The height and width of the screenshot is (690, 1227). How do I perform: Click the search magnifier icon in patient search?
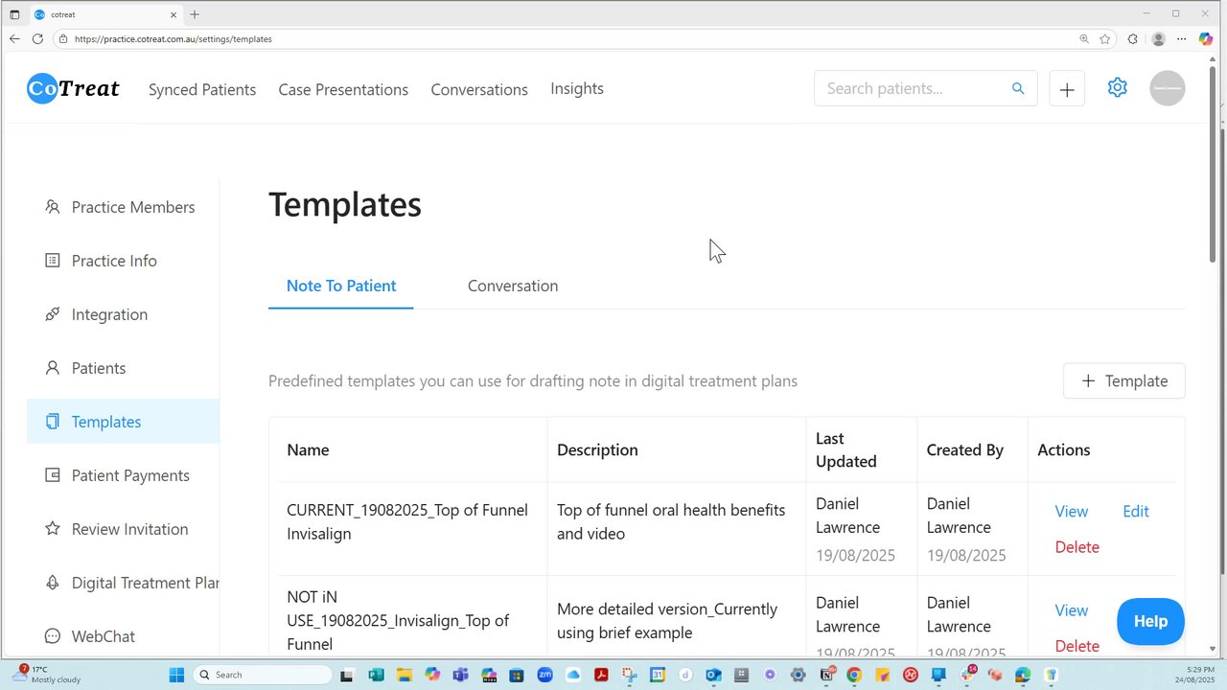pos(1018,88)
